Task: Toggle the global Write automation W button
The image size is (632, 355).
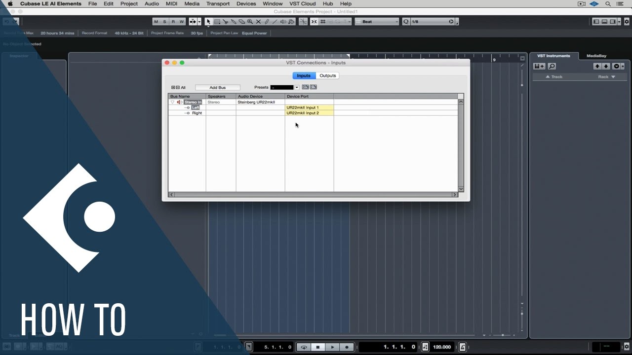Action: coord(182,22)
